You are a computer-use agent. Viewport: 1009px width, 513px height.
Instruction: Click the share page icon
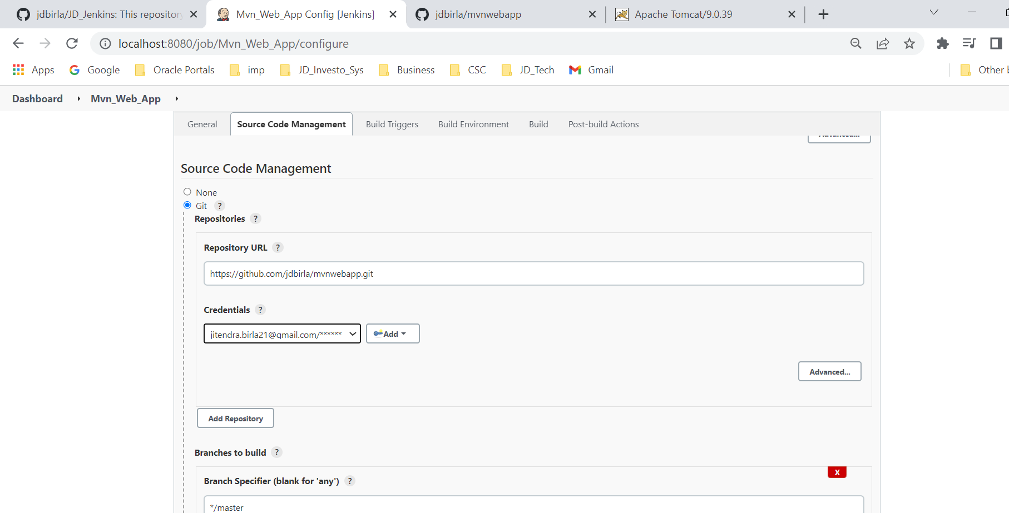pos(883,43)
